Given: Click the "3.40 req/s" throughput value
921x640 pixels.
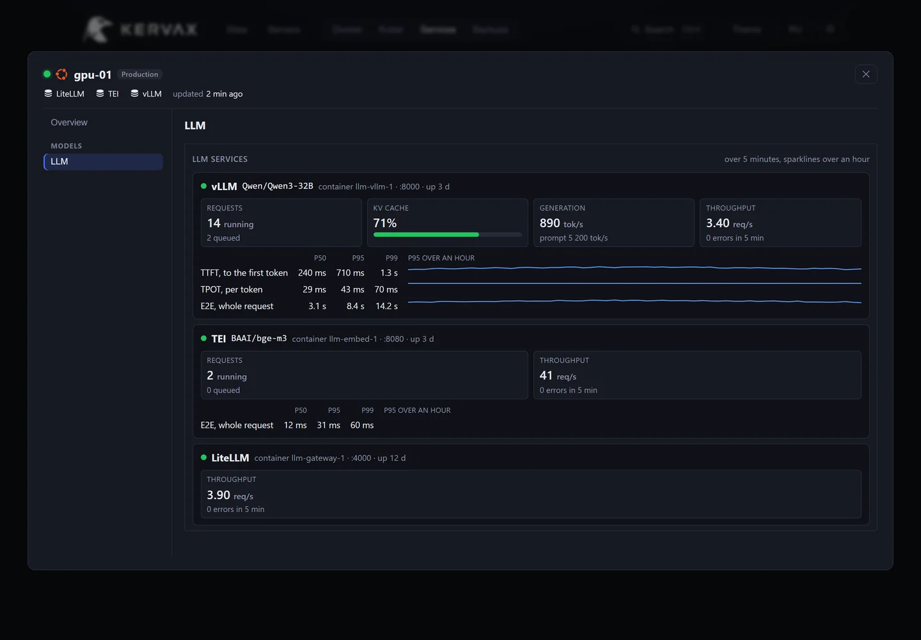Looking at the screenshot, I should coord(729,223).
